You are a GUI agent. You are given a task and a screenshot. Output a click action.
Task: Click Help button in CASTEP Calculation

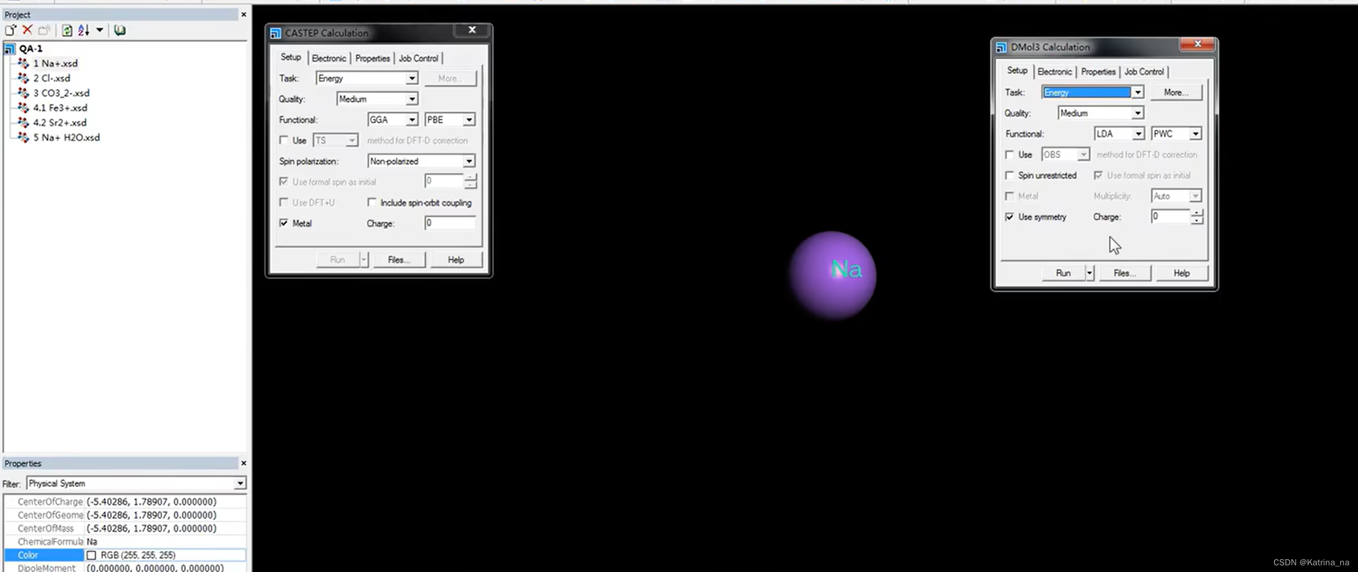pos(456,260)
